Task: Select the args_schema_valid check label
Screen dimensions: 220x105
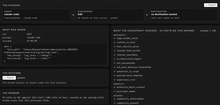Action: [x=127, y=38]
